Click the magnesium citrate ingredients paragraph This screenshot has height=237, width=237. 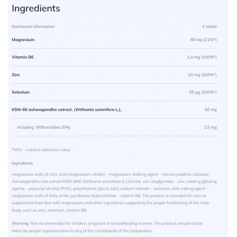(114, 192)
